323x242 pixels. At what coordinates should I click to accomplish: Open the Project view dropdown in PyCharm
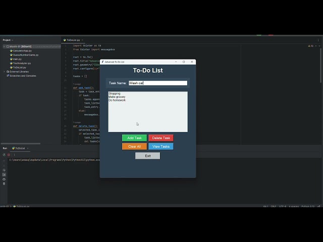pyautogui.click(x=8, y=40)
